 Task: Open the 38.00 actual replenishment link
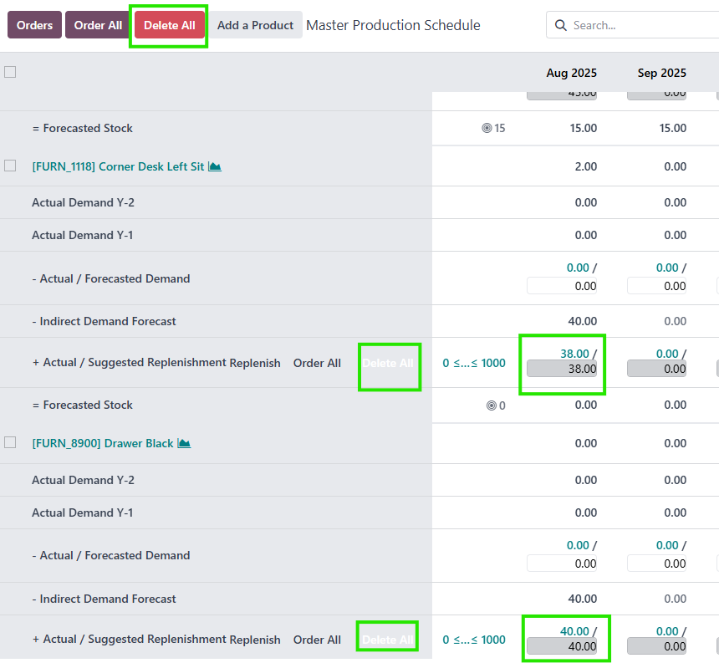point(574,354)
